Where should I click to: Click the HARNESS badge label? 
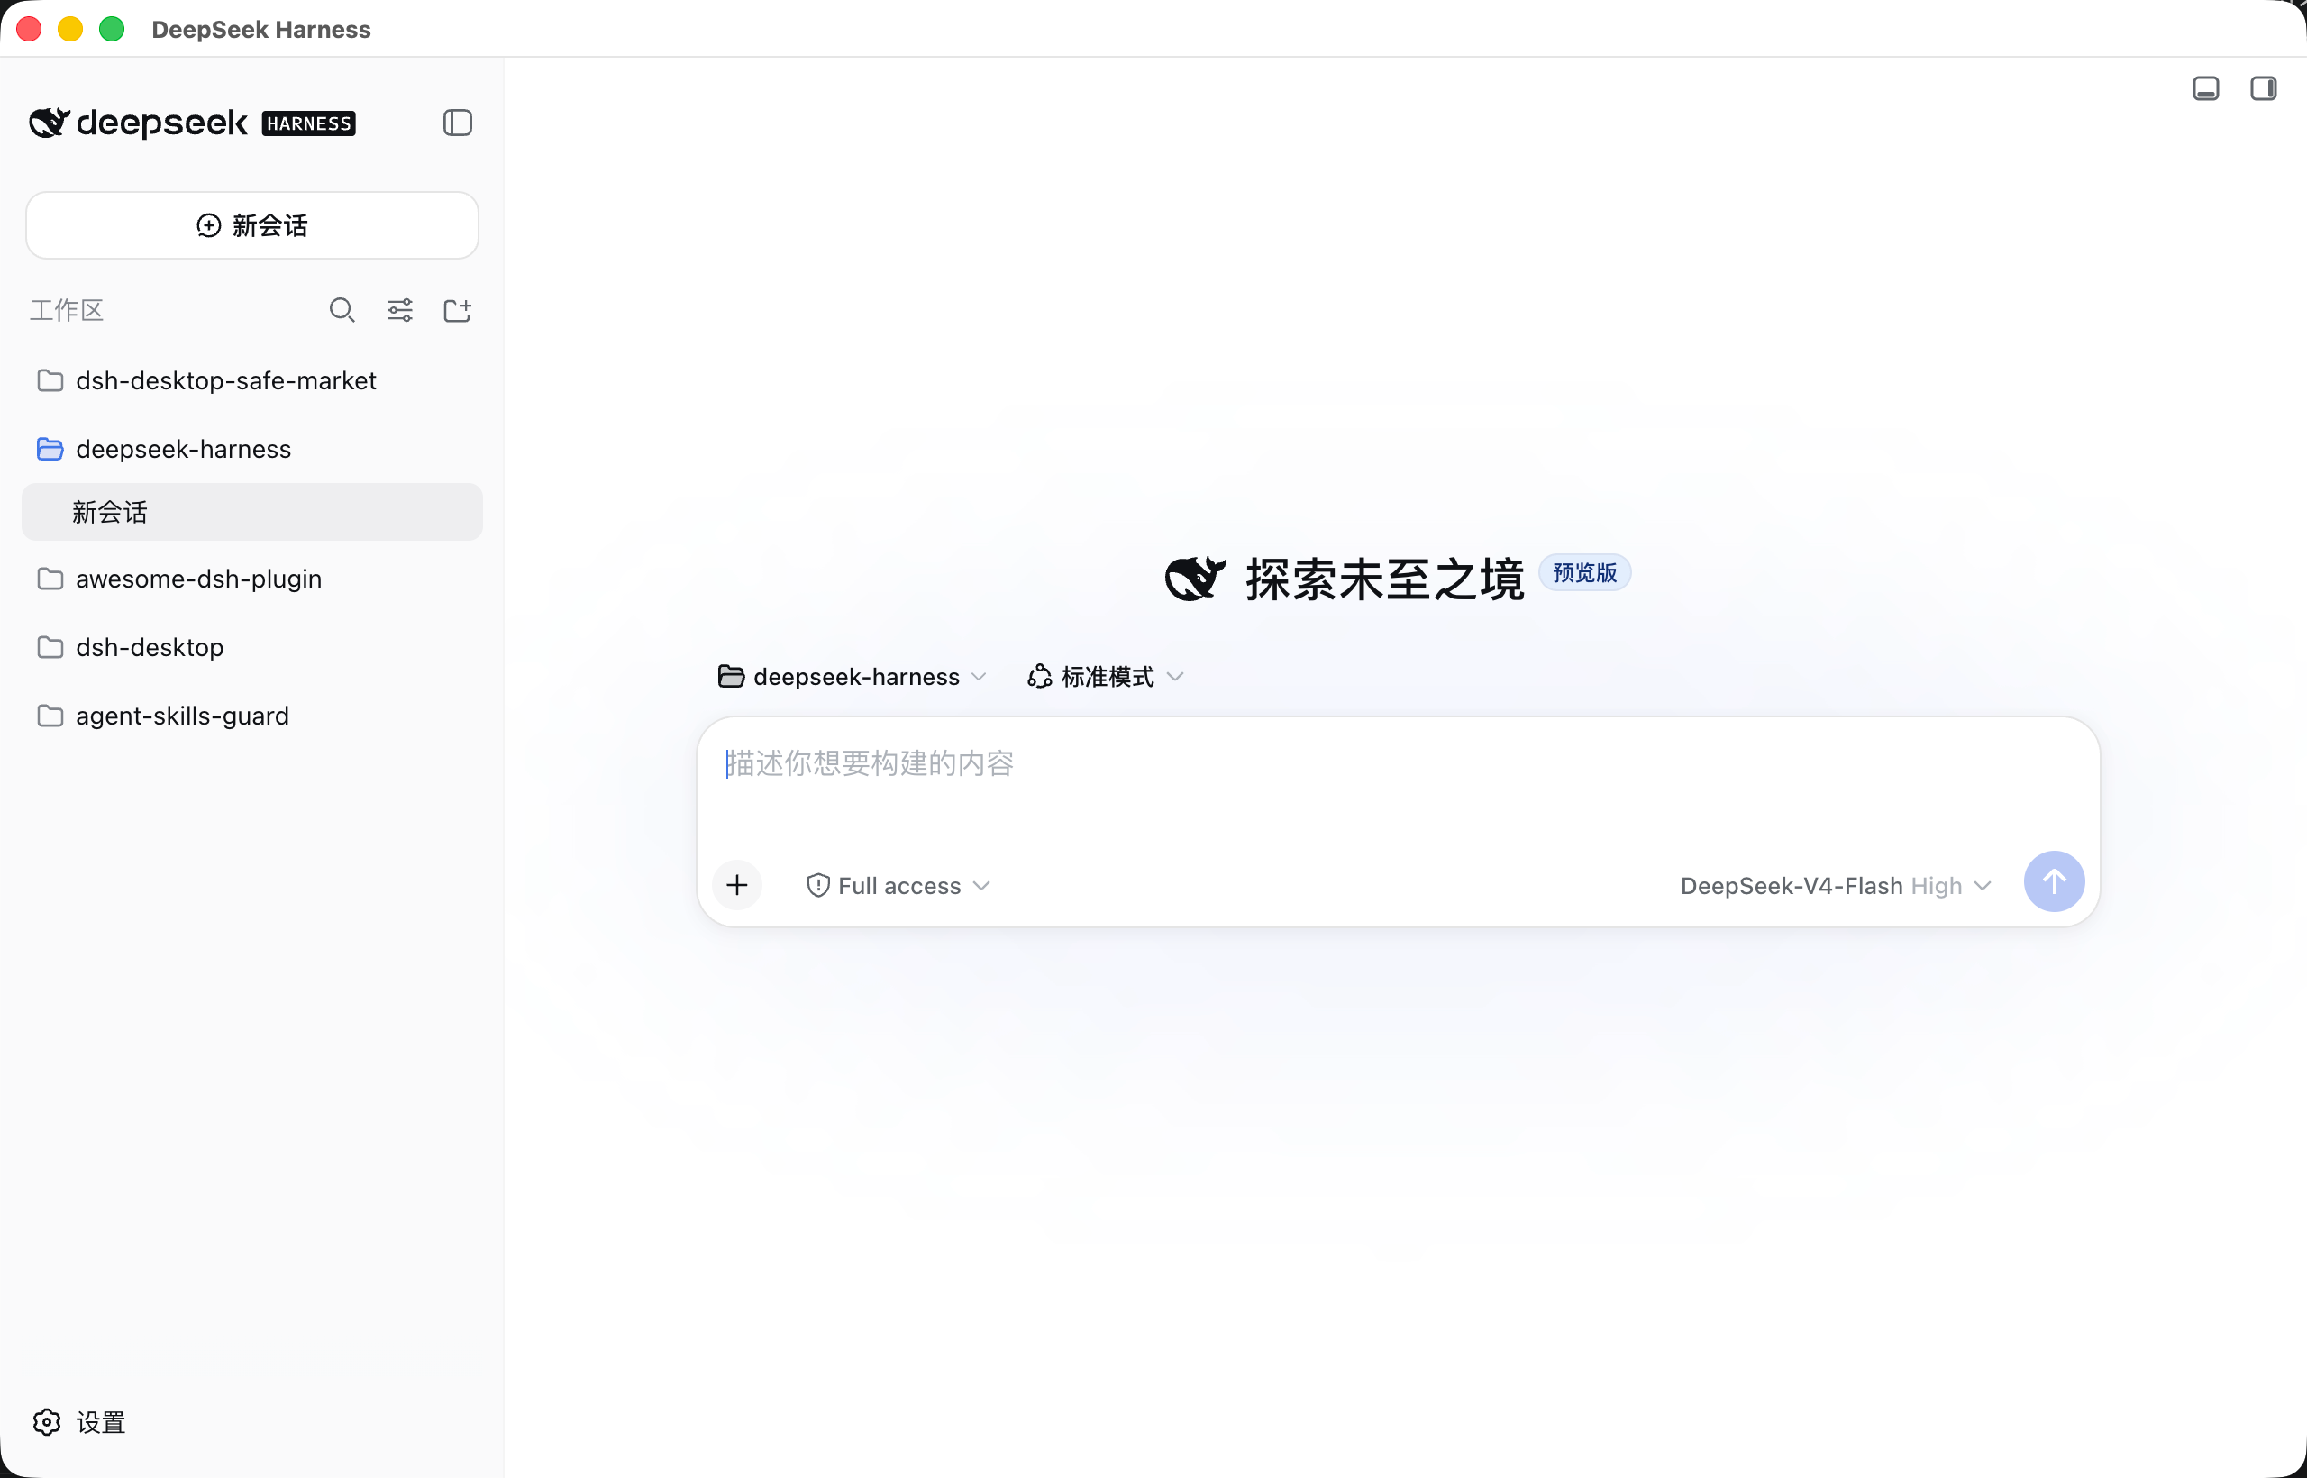pyautogui.click(x=308, y=123)
